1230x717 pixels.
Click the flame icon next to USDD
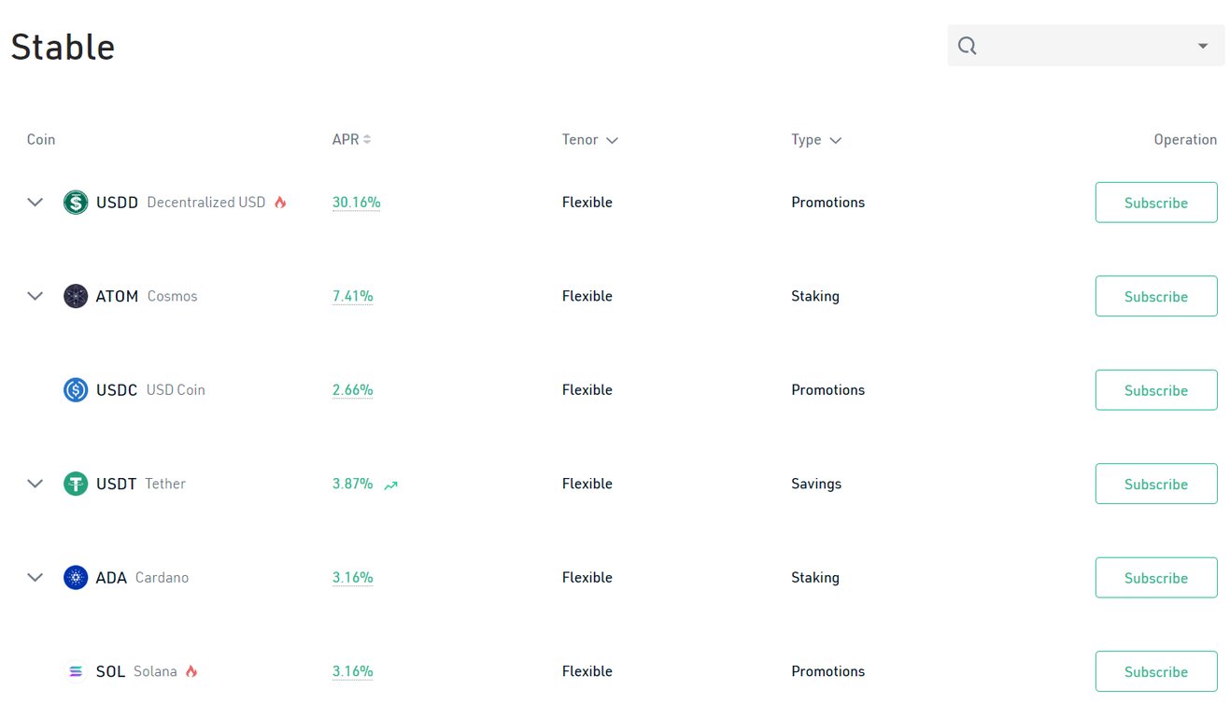click(281, 201)
